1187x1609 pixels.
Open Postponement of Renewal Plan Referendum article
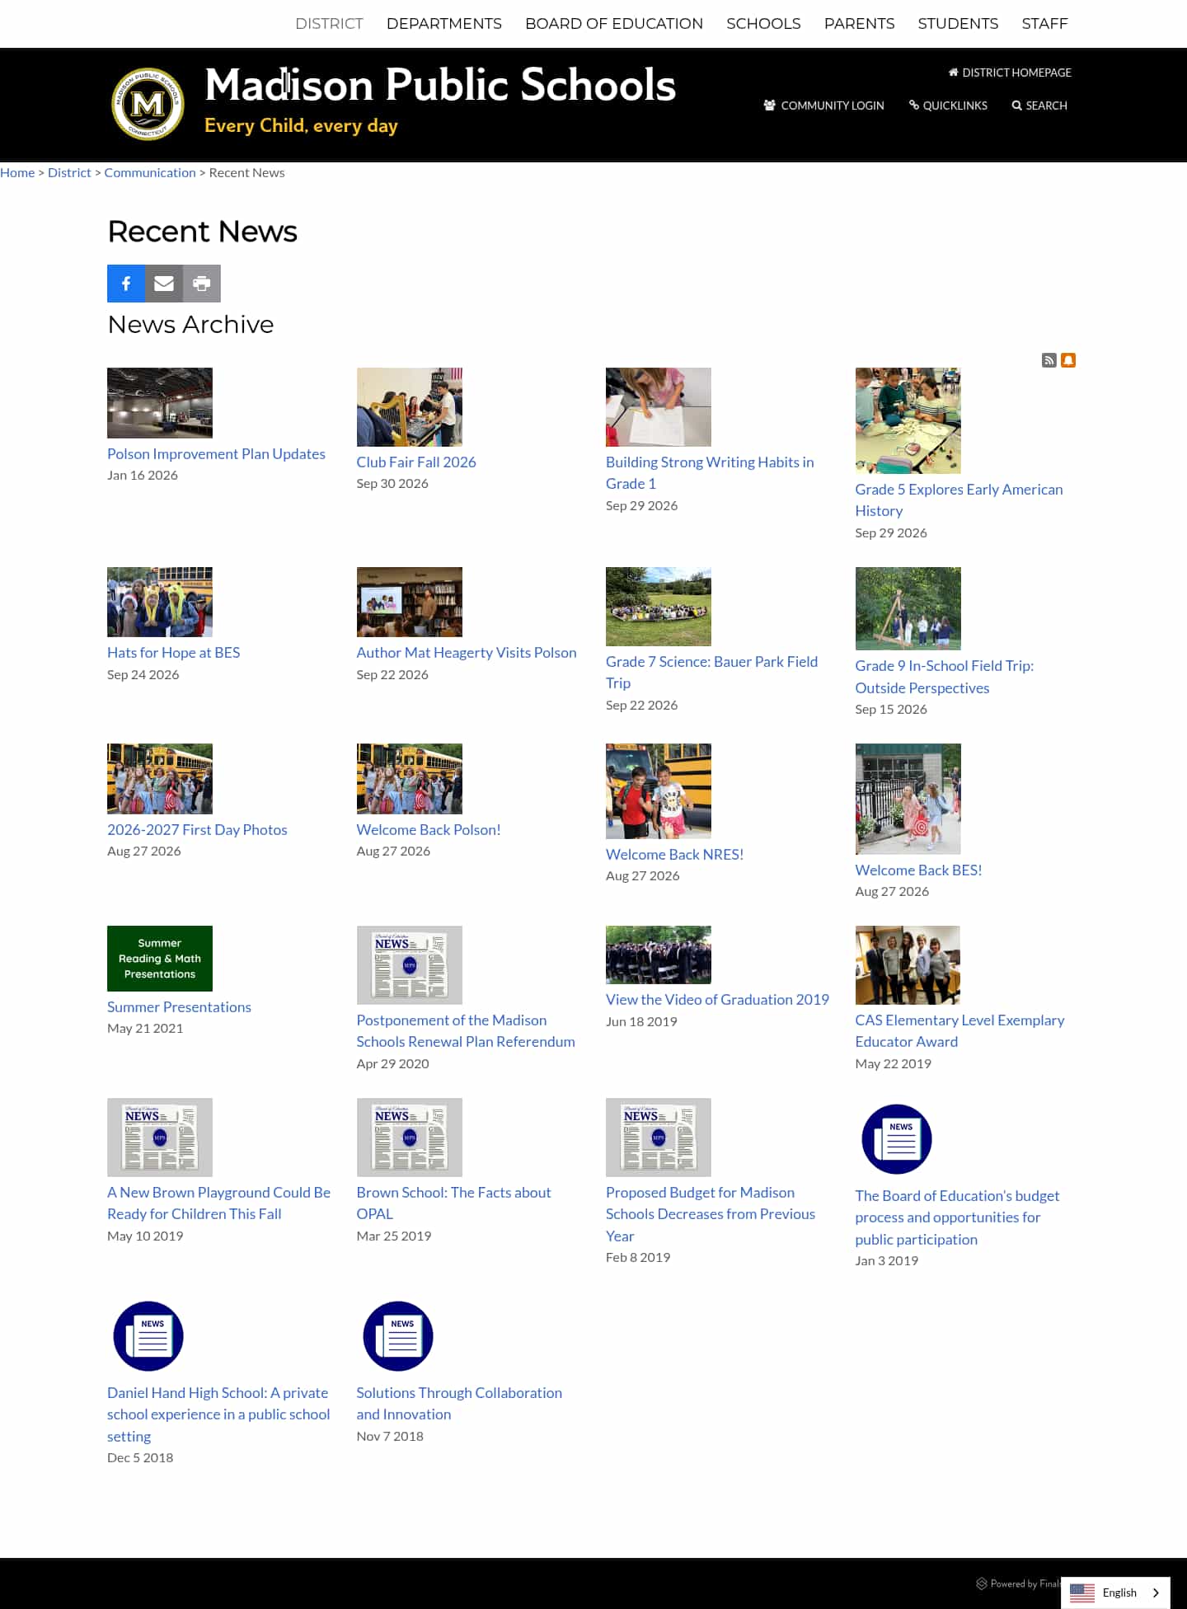(466, 1030)
